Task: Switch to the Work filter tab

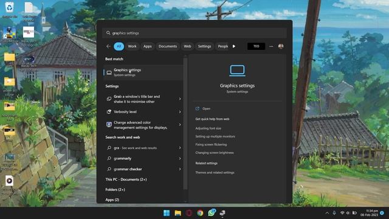Action: (x=132, y=46)
